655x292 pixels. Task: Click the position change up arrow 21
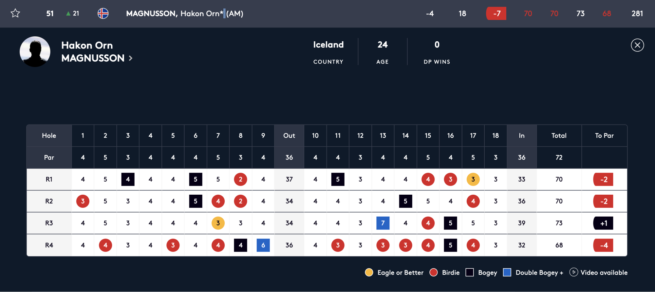[72, 13]
